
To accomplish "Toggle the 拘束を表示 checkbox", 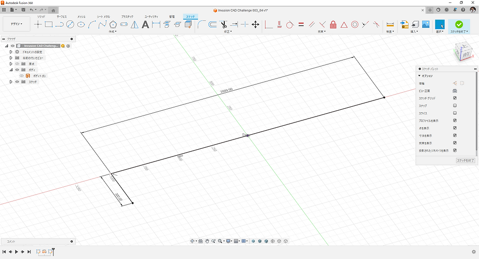I will (x=455, y=143).
